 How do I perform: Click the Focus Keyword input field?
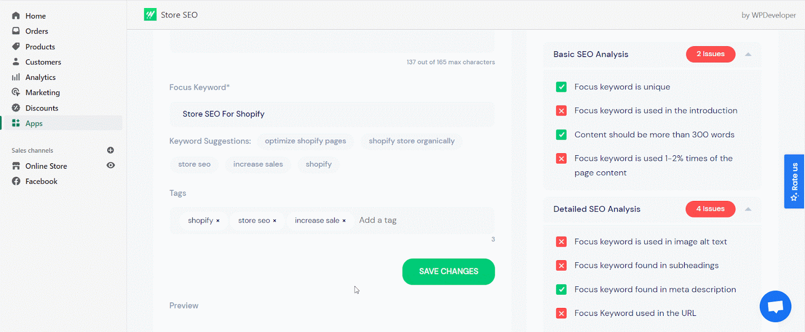pos(332,114)
